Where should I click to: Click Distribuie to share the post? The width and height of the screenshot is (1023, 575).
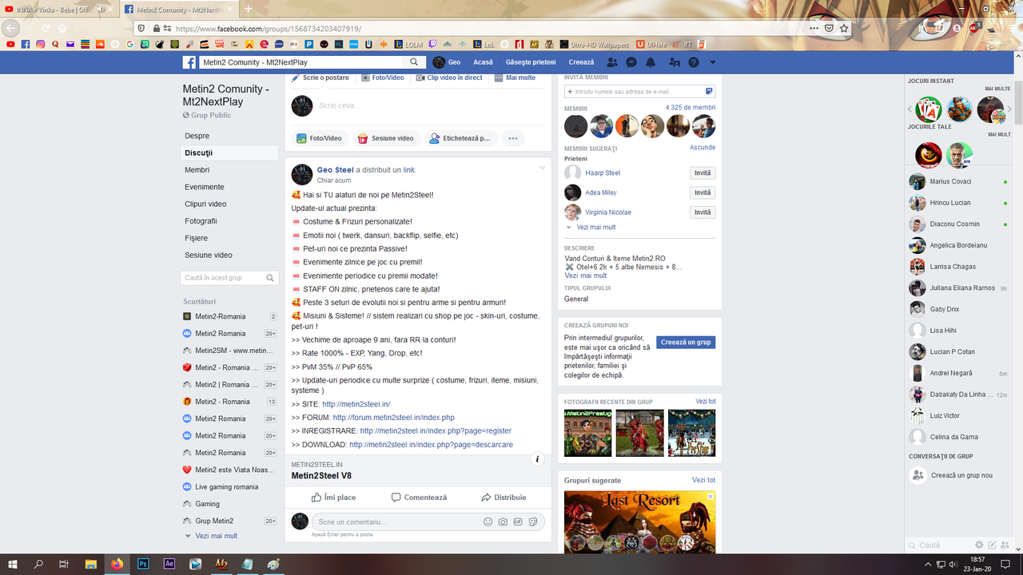[504, 498]
